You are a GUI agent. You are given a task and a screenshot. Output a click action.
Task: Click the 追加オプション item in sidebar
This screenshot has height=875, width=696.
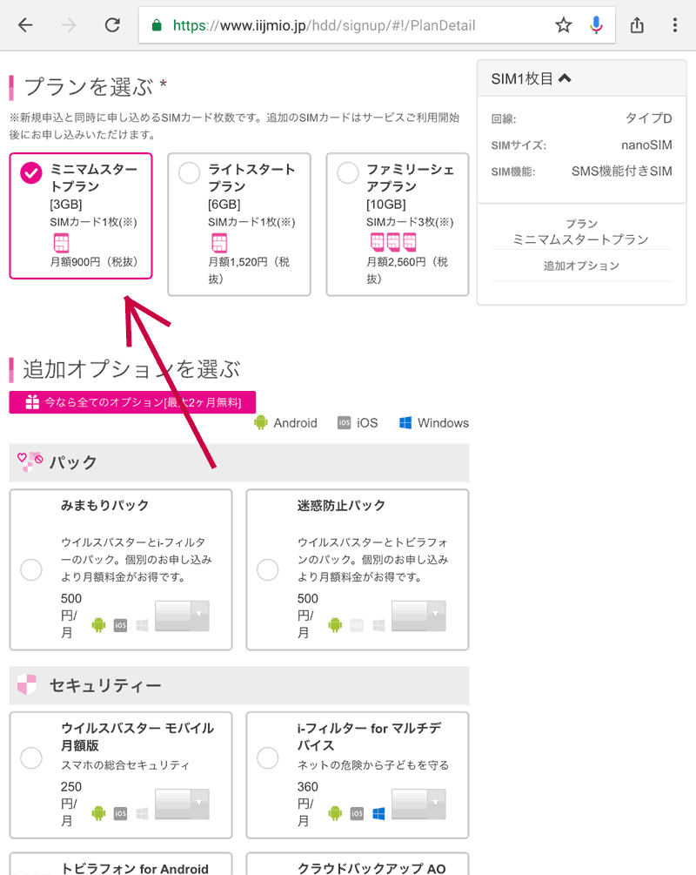click(581, 266)
